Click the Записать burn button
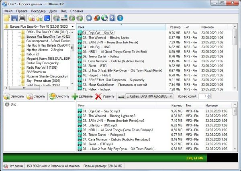 14,96
